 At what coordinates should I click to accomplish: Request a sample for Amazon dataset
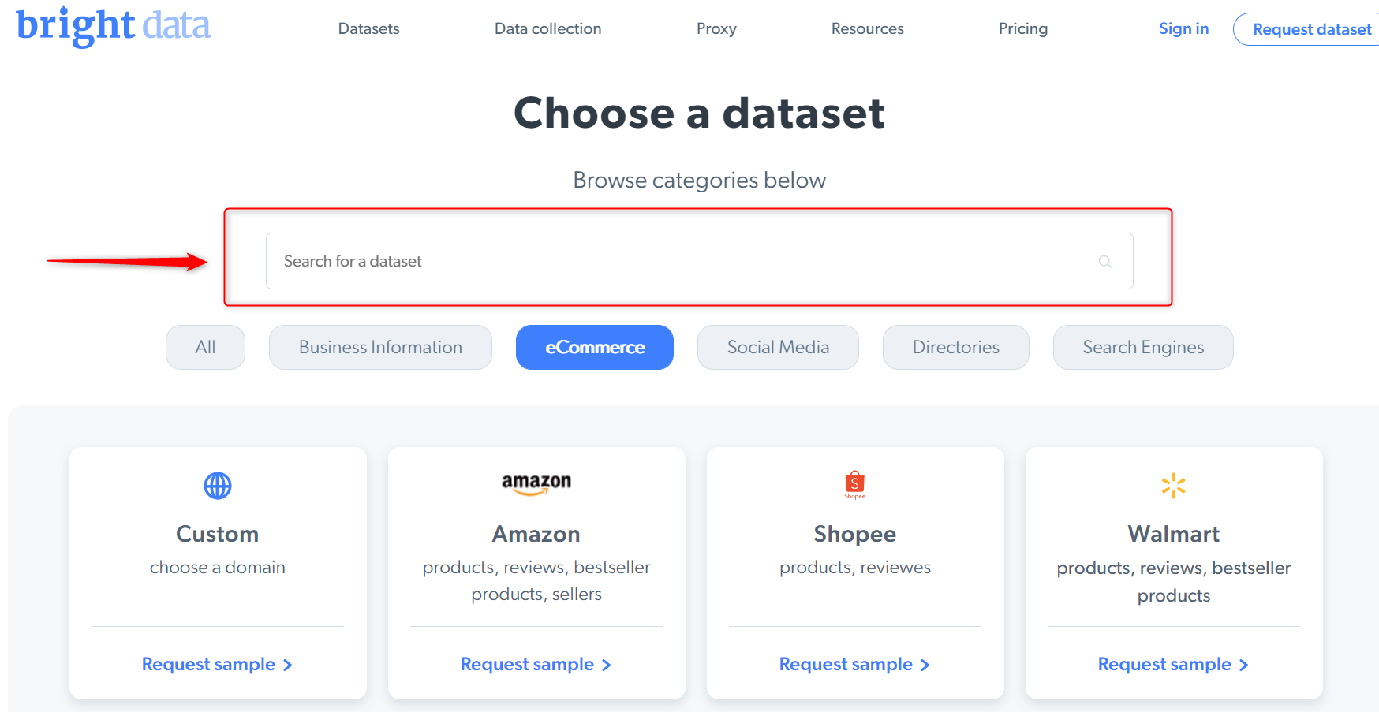536,665
